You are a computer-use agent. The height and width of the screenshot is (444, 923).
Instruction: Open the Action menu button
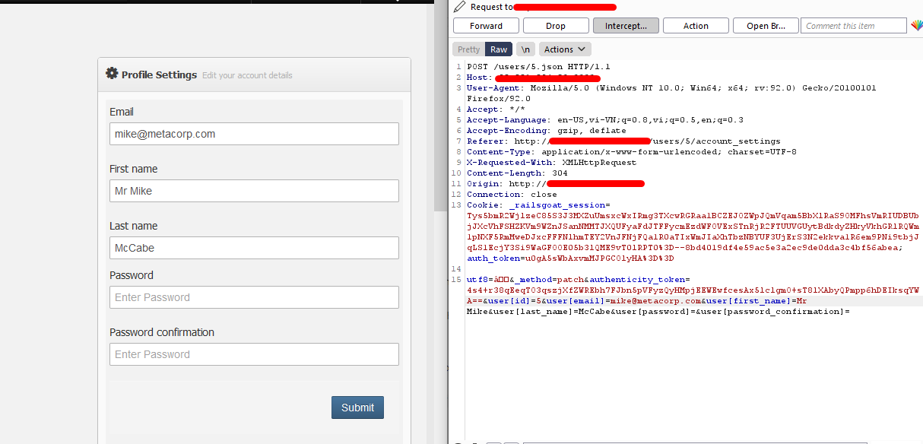click(696, 26)
